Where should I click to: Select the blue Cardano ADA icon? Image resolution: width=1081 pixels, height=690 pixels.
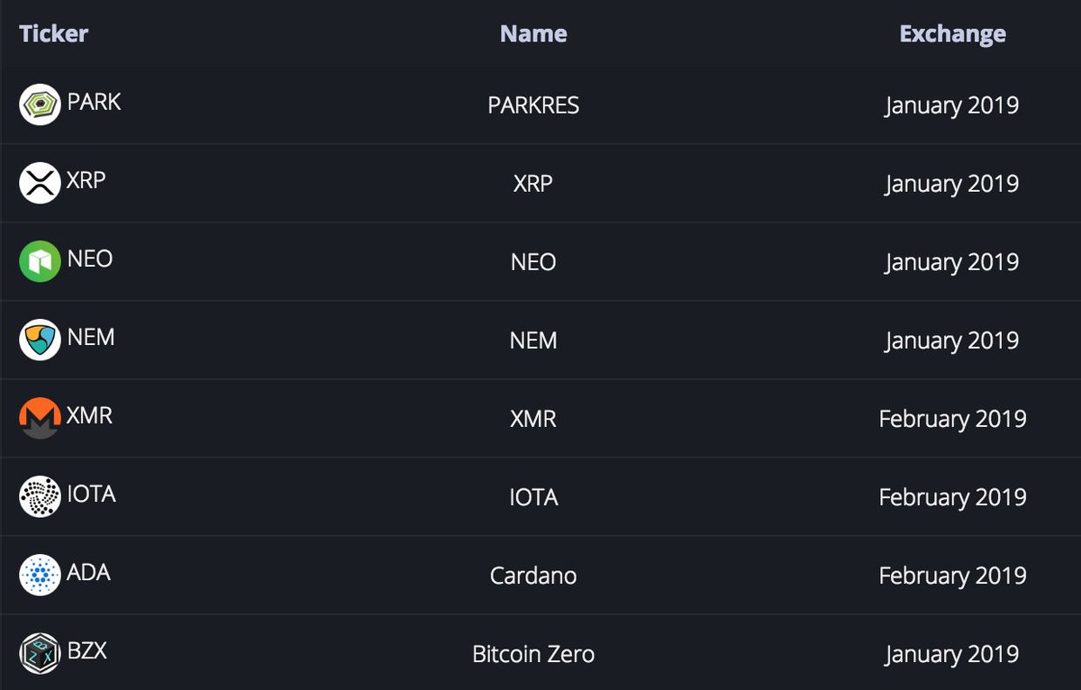[x=40, y=575]
